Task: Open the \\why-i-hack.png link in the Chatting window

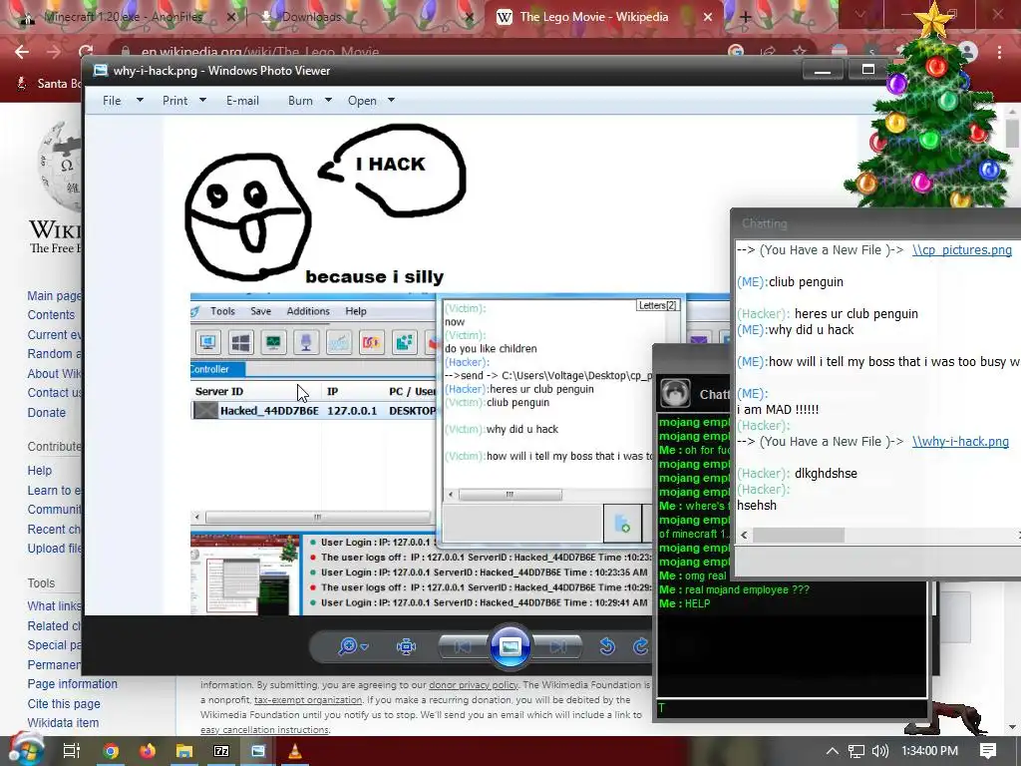Action: (x=960, y=442)
